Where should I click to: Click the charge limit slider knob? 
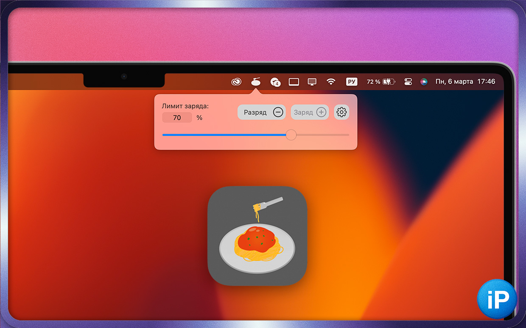tap(291, 135)
